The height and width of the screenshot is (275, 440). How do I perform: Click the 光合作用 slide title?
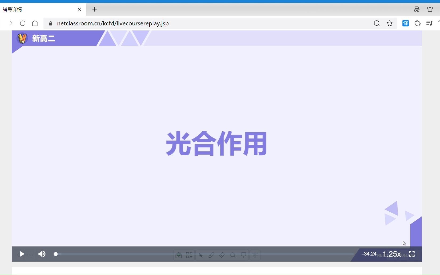(216, 144)
